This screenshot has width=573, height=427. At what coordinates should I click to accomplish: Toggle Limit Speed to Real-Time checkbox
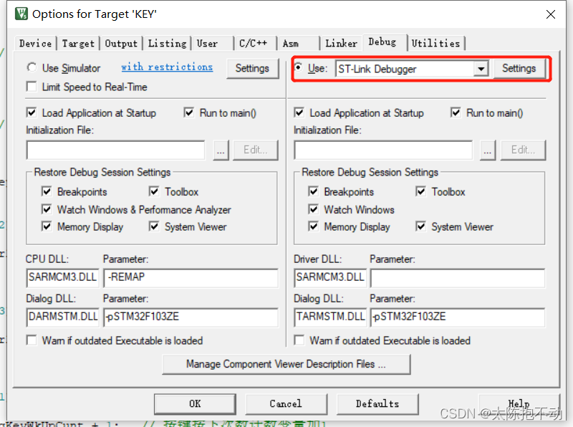[x=32, y=87]
